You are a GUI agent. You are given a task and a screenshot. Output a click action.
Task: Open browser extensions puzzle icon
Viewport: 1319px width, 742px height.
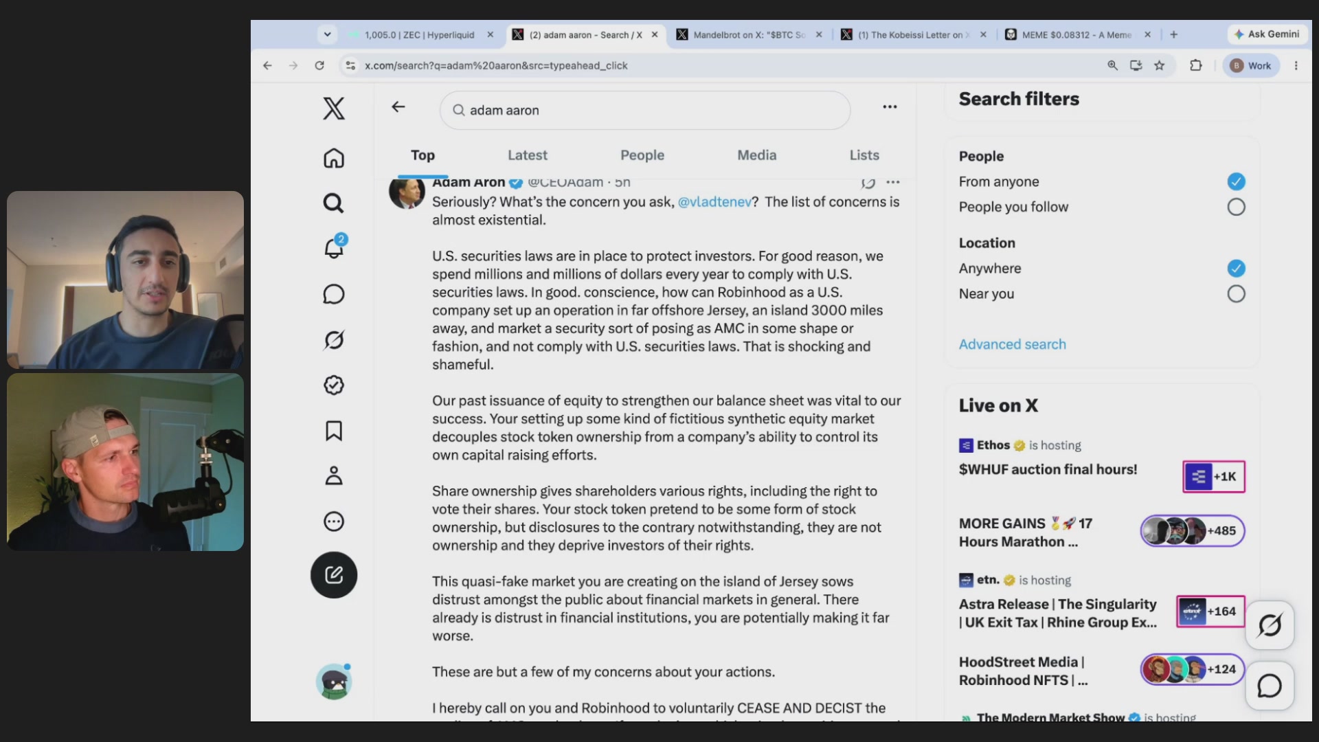pyautogui.click(x=1196, y=65)
